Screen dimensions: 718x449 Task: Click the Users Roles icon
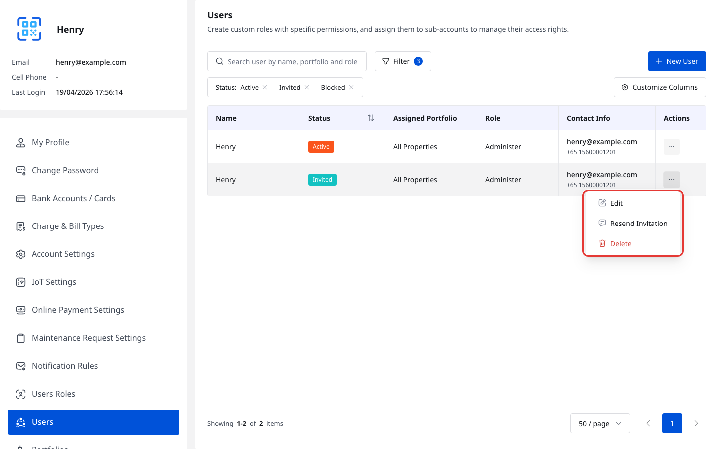pyautogui.click(x=21, y=394)
